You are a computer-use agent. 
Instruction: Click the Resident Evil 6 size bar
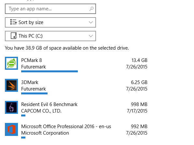[23, 115]
